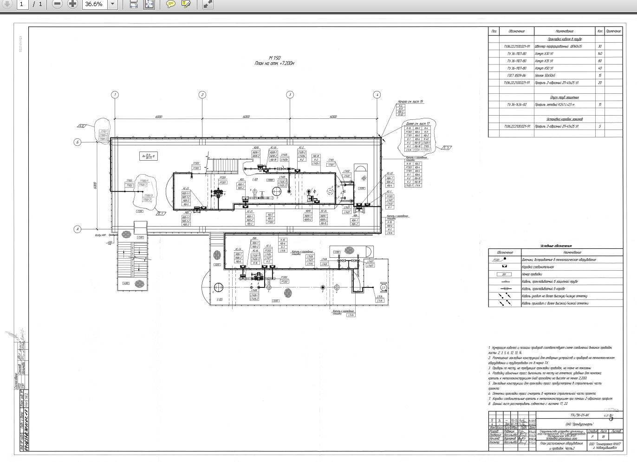This screenshot has height=462, width=637.
Task: Click the 'Наименование' column header in specification table
Action: point(564,31)
